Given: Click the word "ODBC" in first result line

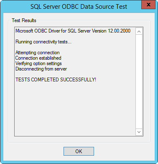Looking at the screenshot, I should coord(41,31).
